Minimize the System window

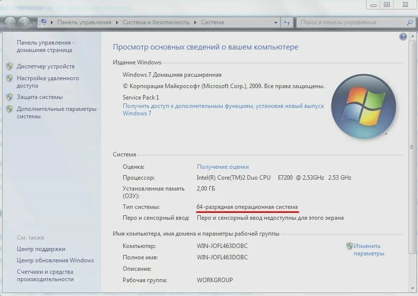click(x=373, y=5)
